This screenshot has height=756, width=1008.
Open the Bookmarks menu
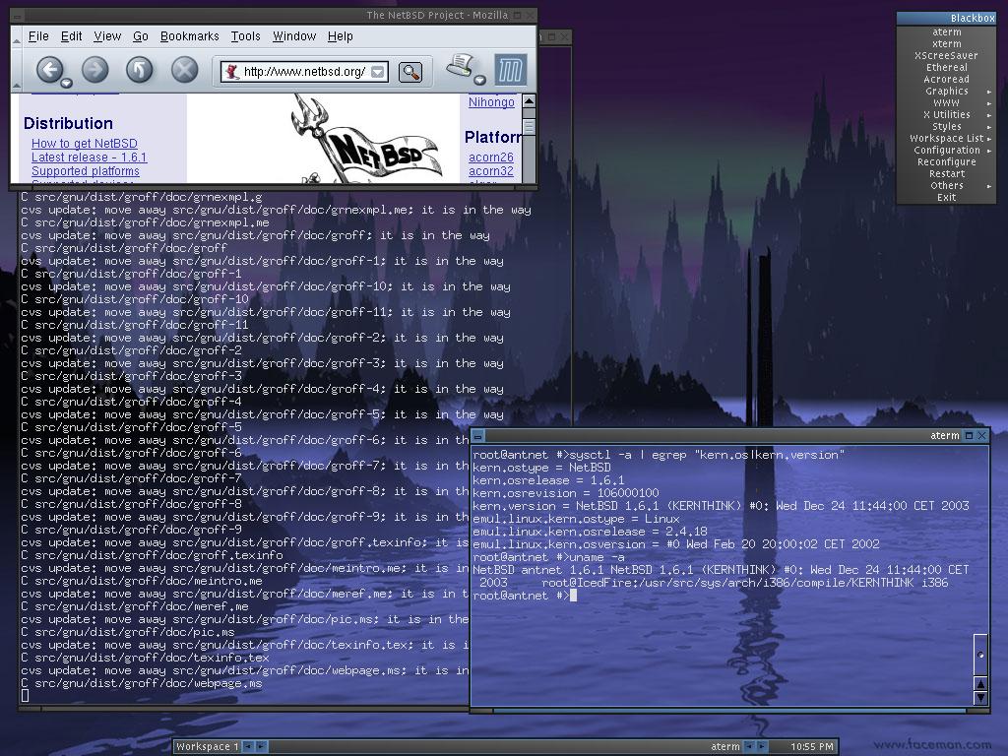(189, 36)
